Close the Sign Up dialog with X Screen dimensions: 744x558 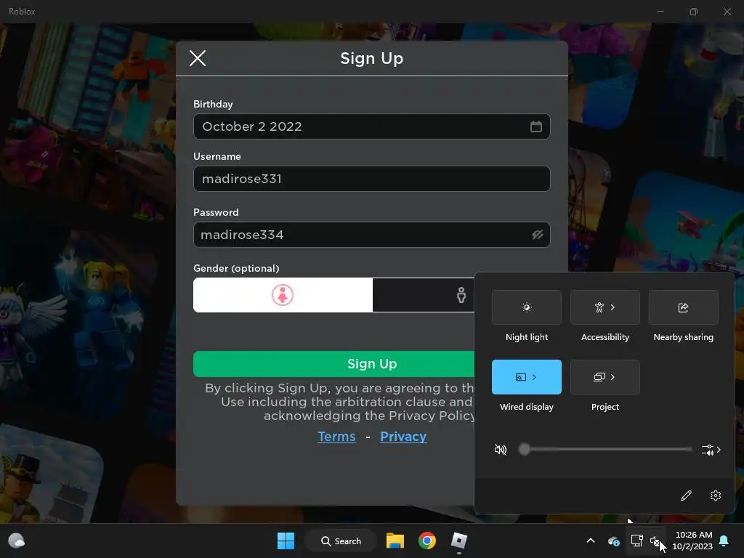(x=198, y=58)
